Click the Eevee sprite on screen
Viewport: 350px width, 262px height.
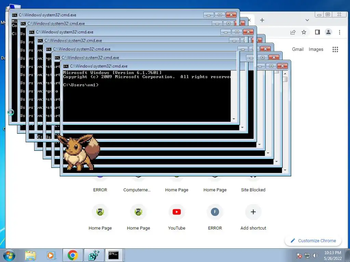tap(79, 152)
